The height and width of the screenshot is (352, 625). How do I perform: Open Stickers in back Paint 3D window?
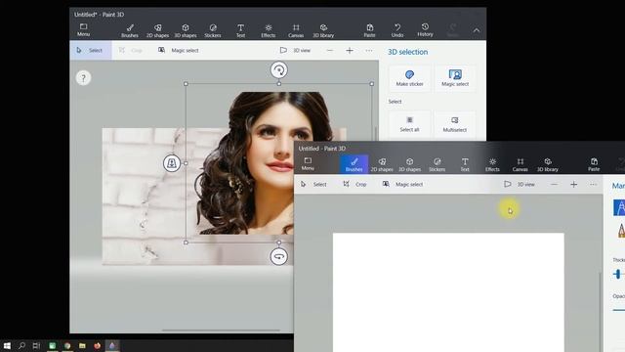pyautogui.click(x=213, y=30)
